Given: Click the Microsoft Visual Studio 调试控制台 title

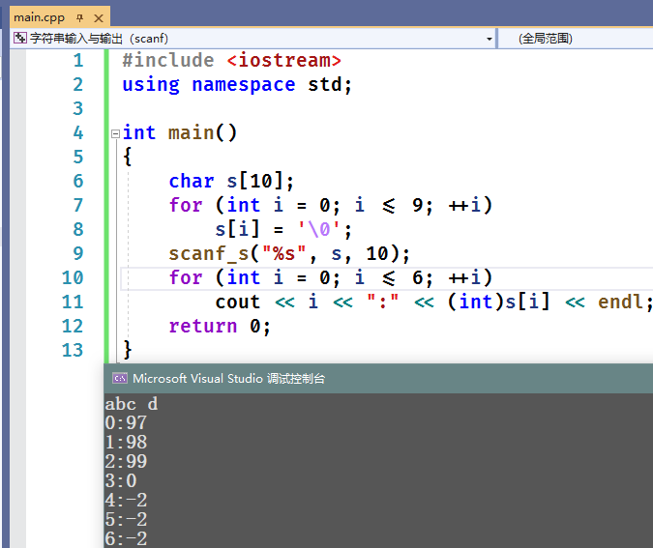Looking at the screenshot, I should click(228, 379).
